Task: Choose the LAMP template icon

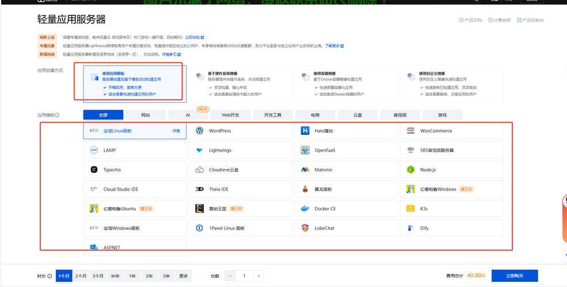Action: (94, 150)
